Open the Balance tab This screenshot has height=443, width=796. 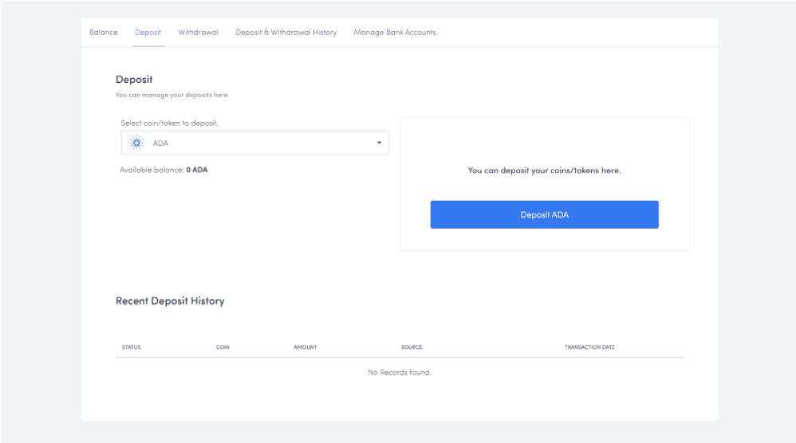[x=104, y=33]
